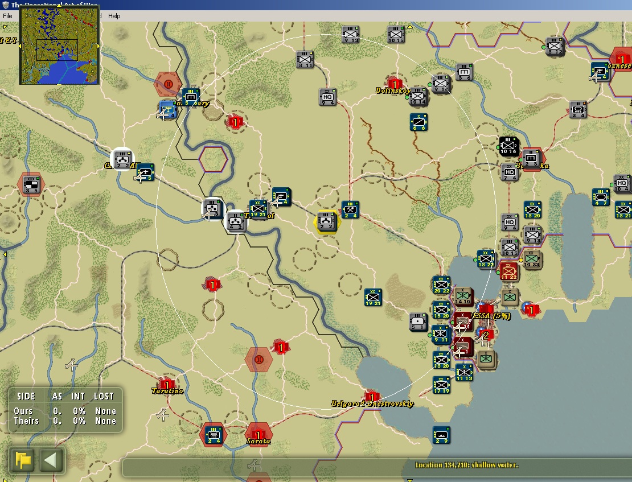Click the 'LOST' column header

104,396
